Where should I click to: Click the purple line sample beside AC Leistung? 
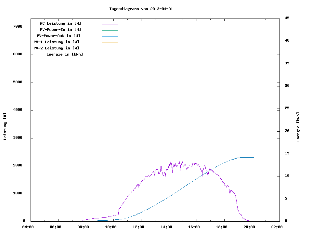110,24
